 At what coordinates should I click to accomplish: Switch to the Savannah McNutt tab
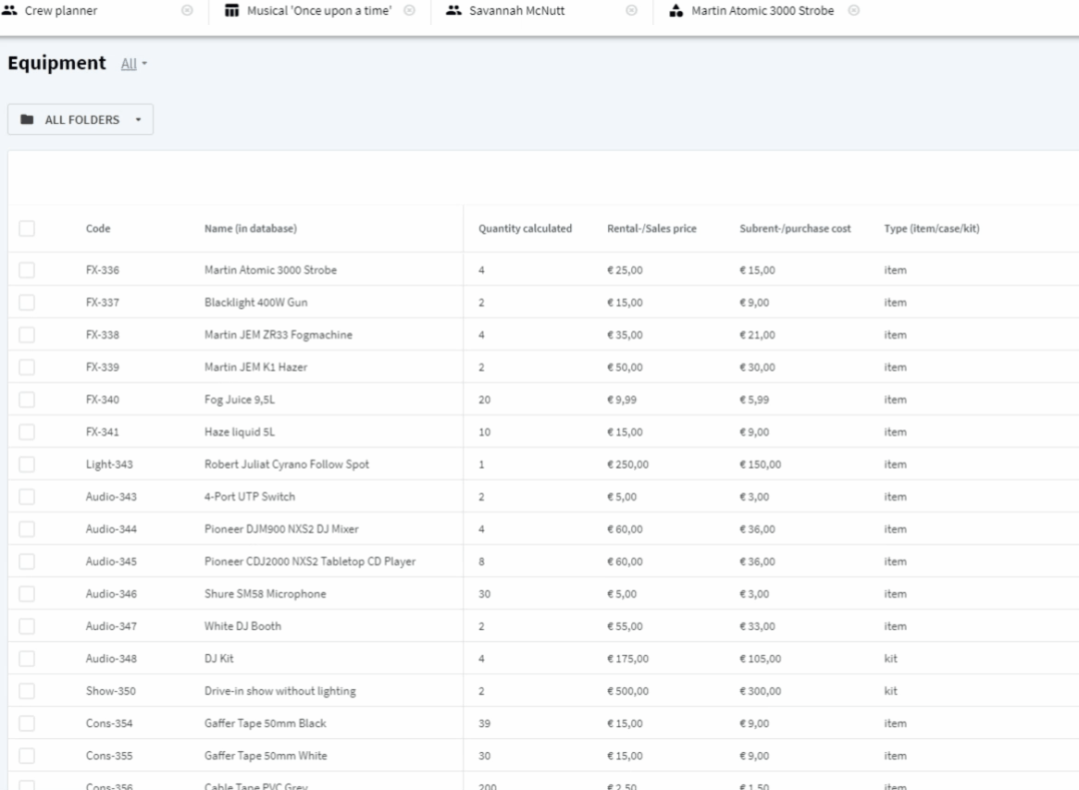click(x=516, y=10)
